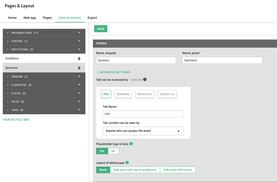Screen dimensions: 277x182
Task: Select the Info tab button
Action: click(x=106, y=94)
